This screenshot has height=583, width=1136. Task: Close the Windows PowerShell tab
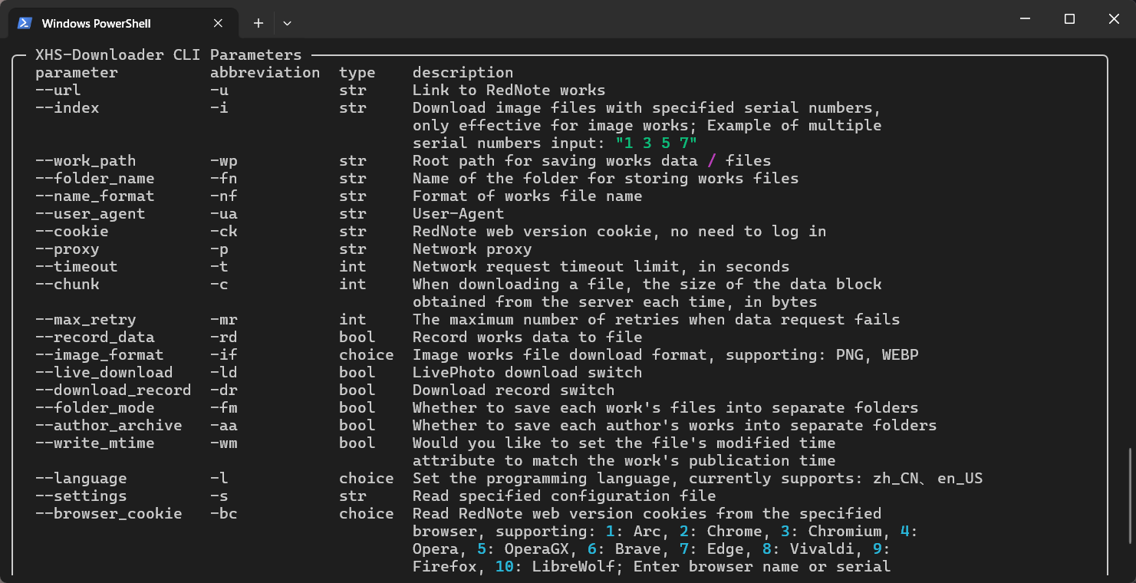[219, 23]
